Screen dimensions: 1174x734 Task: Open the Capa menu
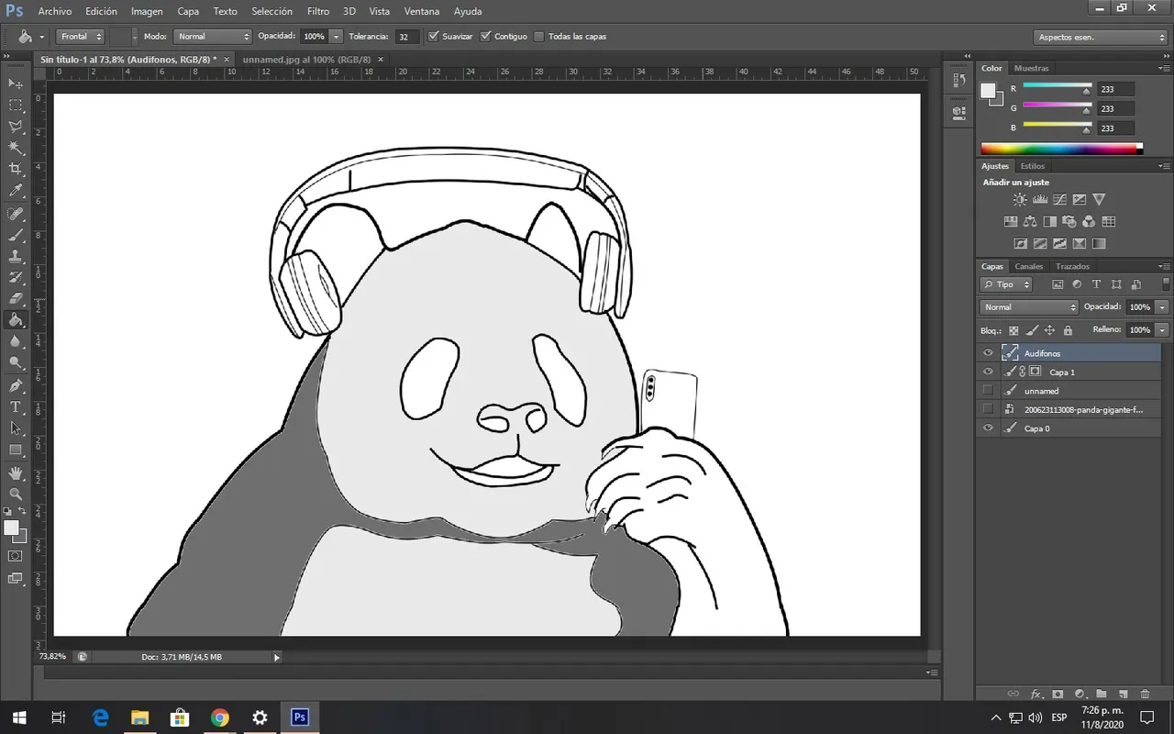188,11
